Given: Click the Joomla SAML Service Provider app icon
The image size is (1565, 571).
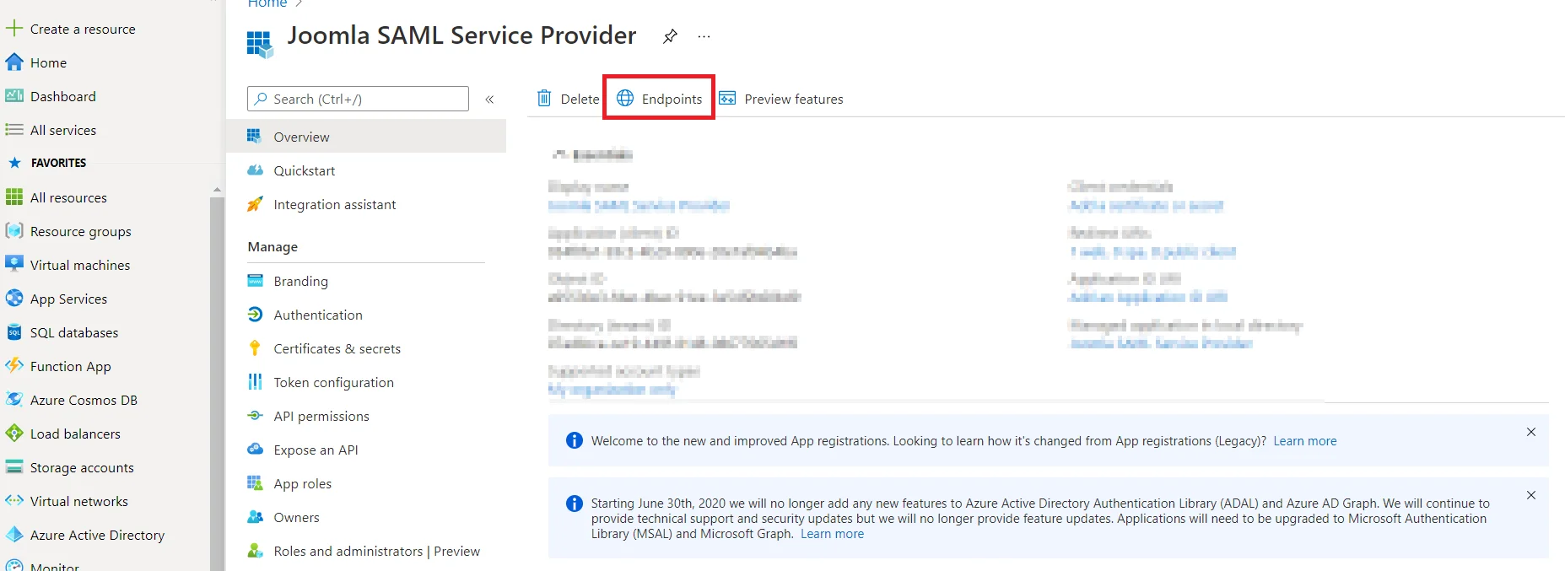Looking at the screenshot, I should pos(260,43).
